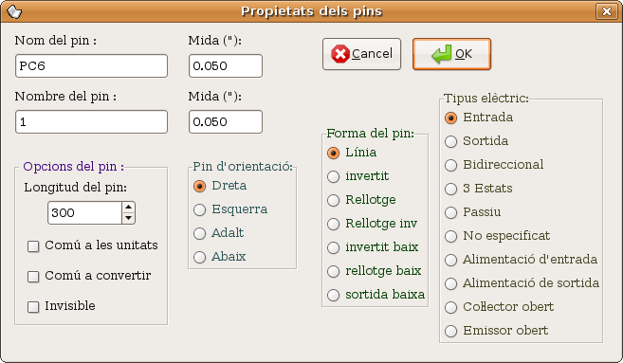Choose Abaix orientation radio button
The width and height of the screenshot is (623, 363).
[x=199, y=257]
